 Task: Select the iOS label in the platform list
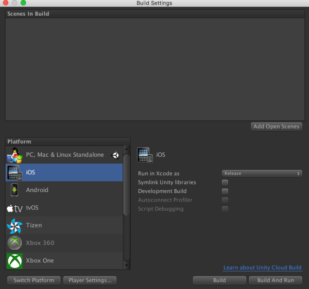click(x=30, y=172)
